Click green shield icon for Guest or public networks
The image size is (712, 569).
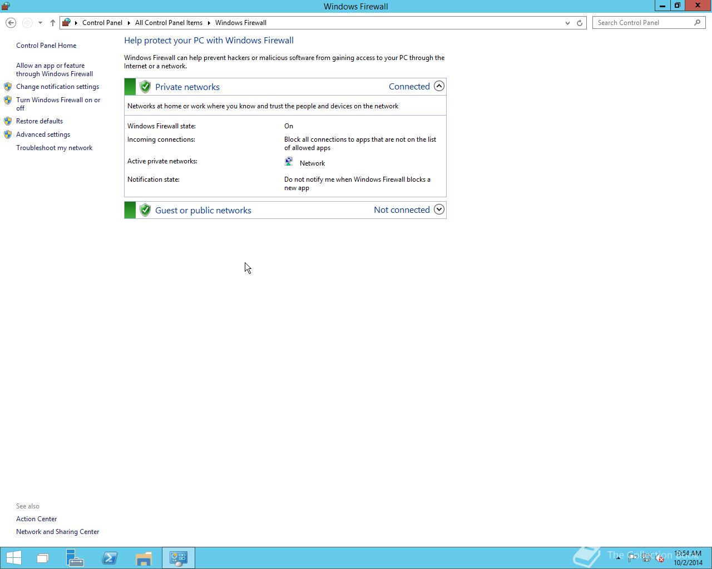(145, 210)
